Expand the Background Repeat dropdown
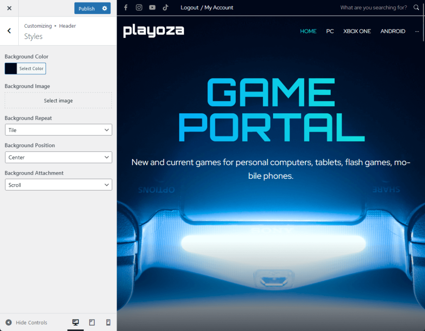The height and width of the screenshot is (331, 425). click(x=58, y=130)
